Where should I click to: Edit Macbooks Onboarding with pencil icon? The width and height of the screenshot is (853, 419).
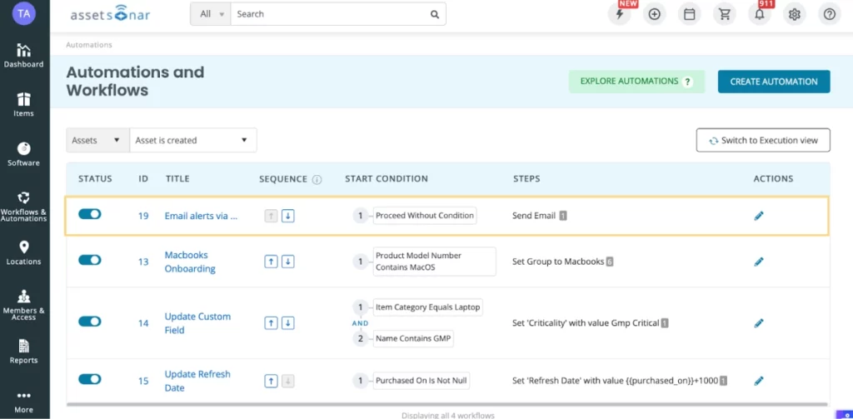(759, 262)
